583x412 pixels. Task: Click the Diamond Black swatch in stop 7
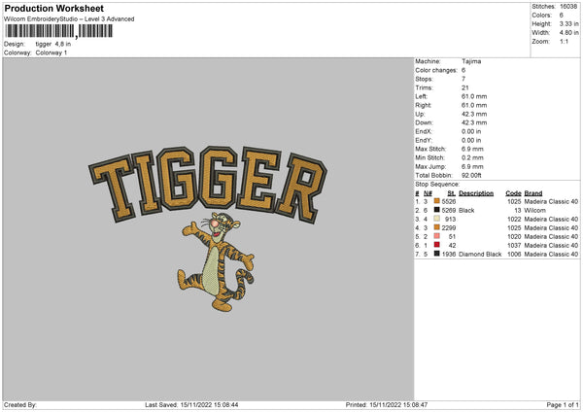(437, 254)
